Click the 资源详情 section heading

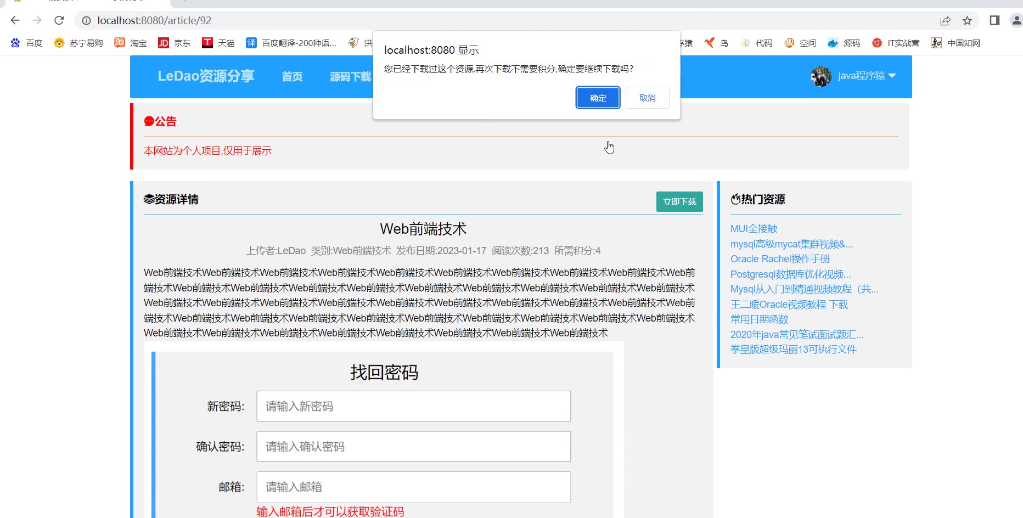coord(171,199)
